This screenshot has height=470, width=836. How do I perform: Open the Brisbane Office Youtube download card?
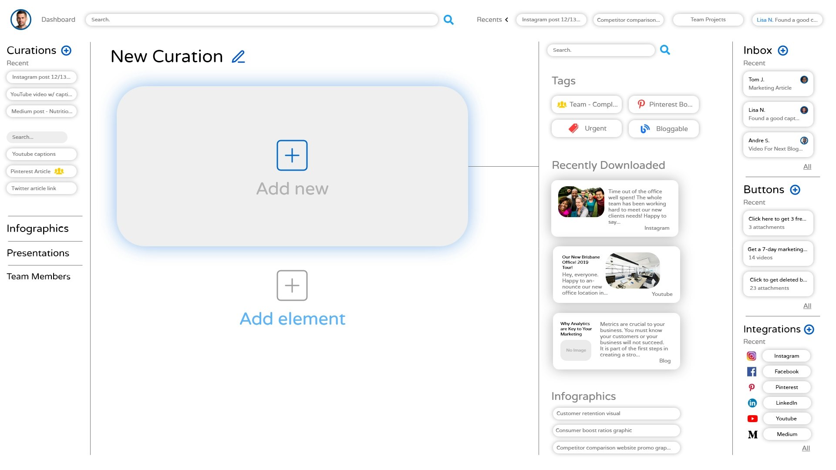616,275
